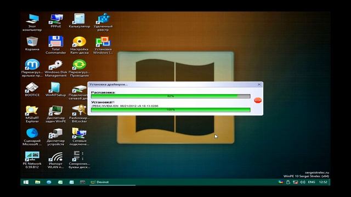
Task: Select the Корзина recycle bin icon
Action: coord(32,44)
